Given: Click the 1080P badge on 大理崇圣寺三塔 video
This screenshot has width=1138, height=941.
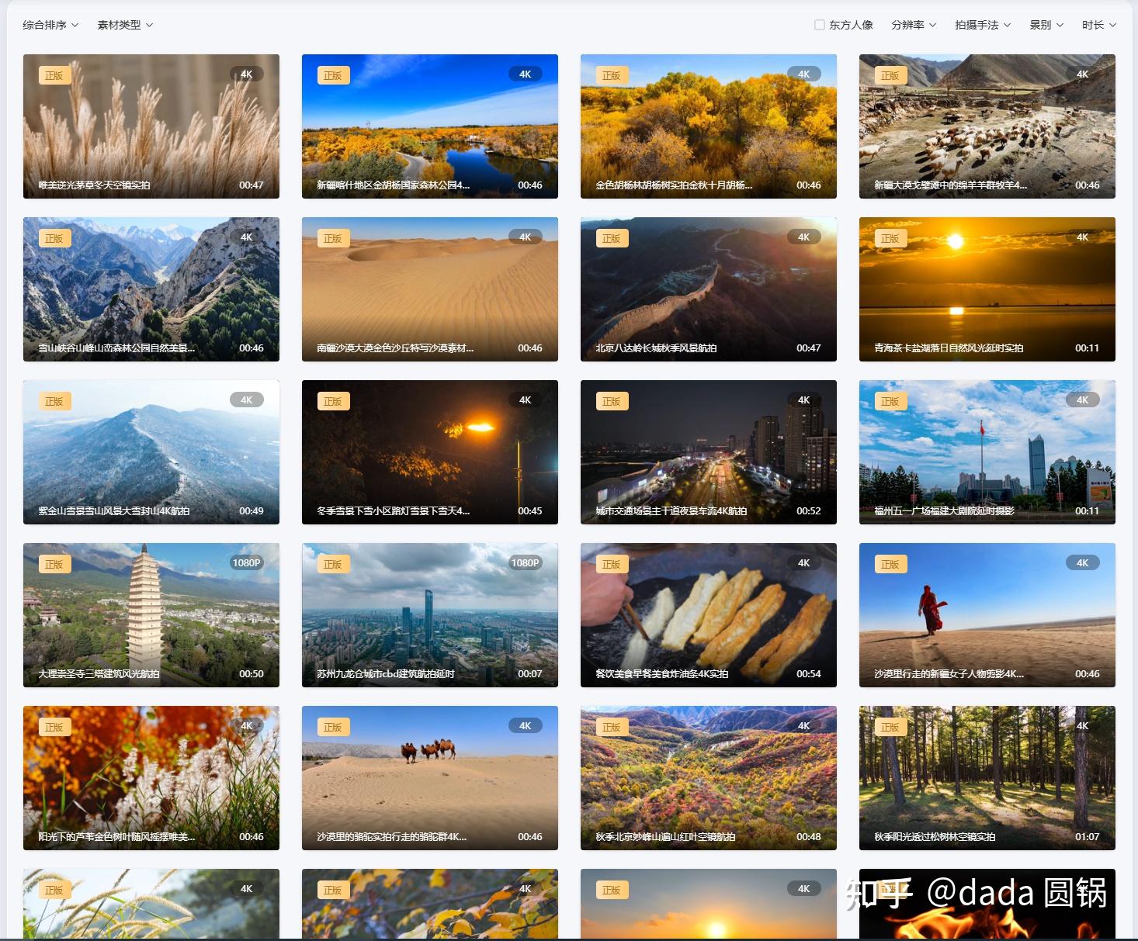Looking at the screenshot, I should coord(247,563).
